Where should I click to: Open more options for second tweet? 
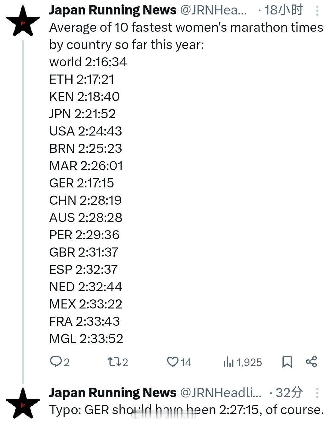(x=317, y=393)
